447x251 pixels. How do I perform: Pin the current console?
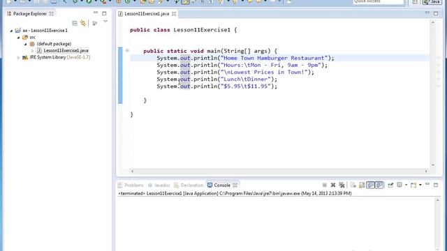[390, 185]
